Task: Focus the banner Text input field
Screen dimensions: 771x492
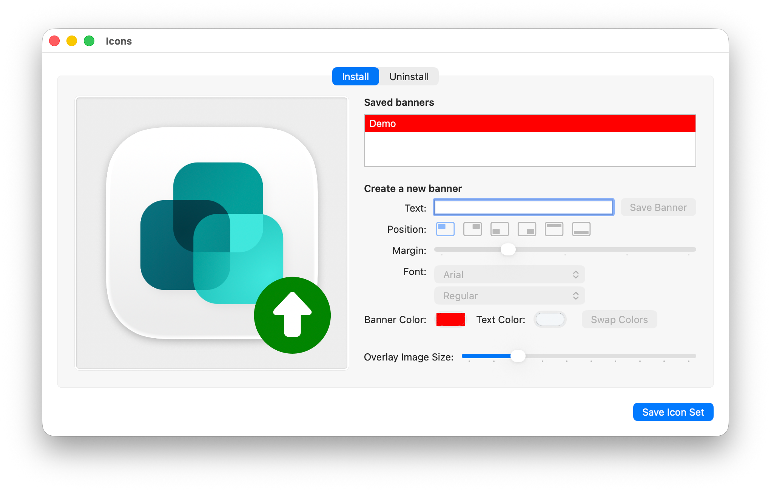Action: pos(523,207)
